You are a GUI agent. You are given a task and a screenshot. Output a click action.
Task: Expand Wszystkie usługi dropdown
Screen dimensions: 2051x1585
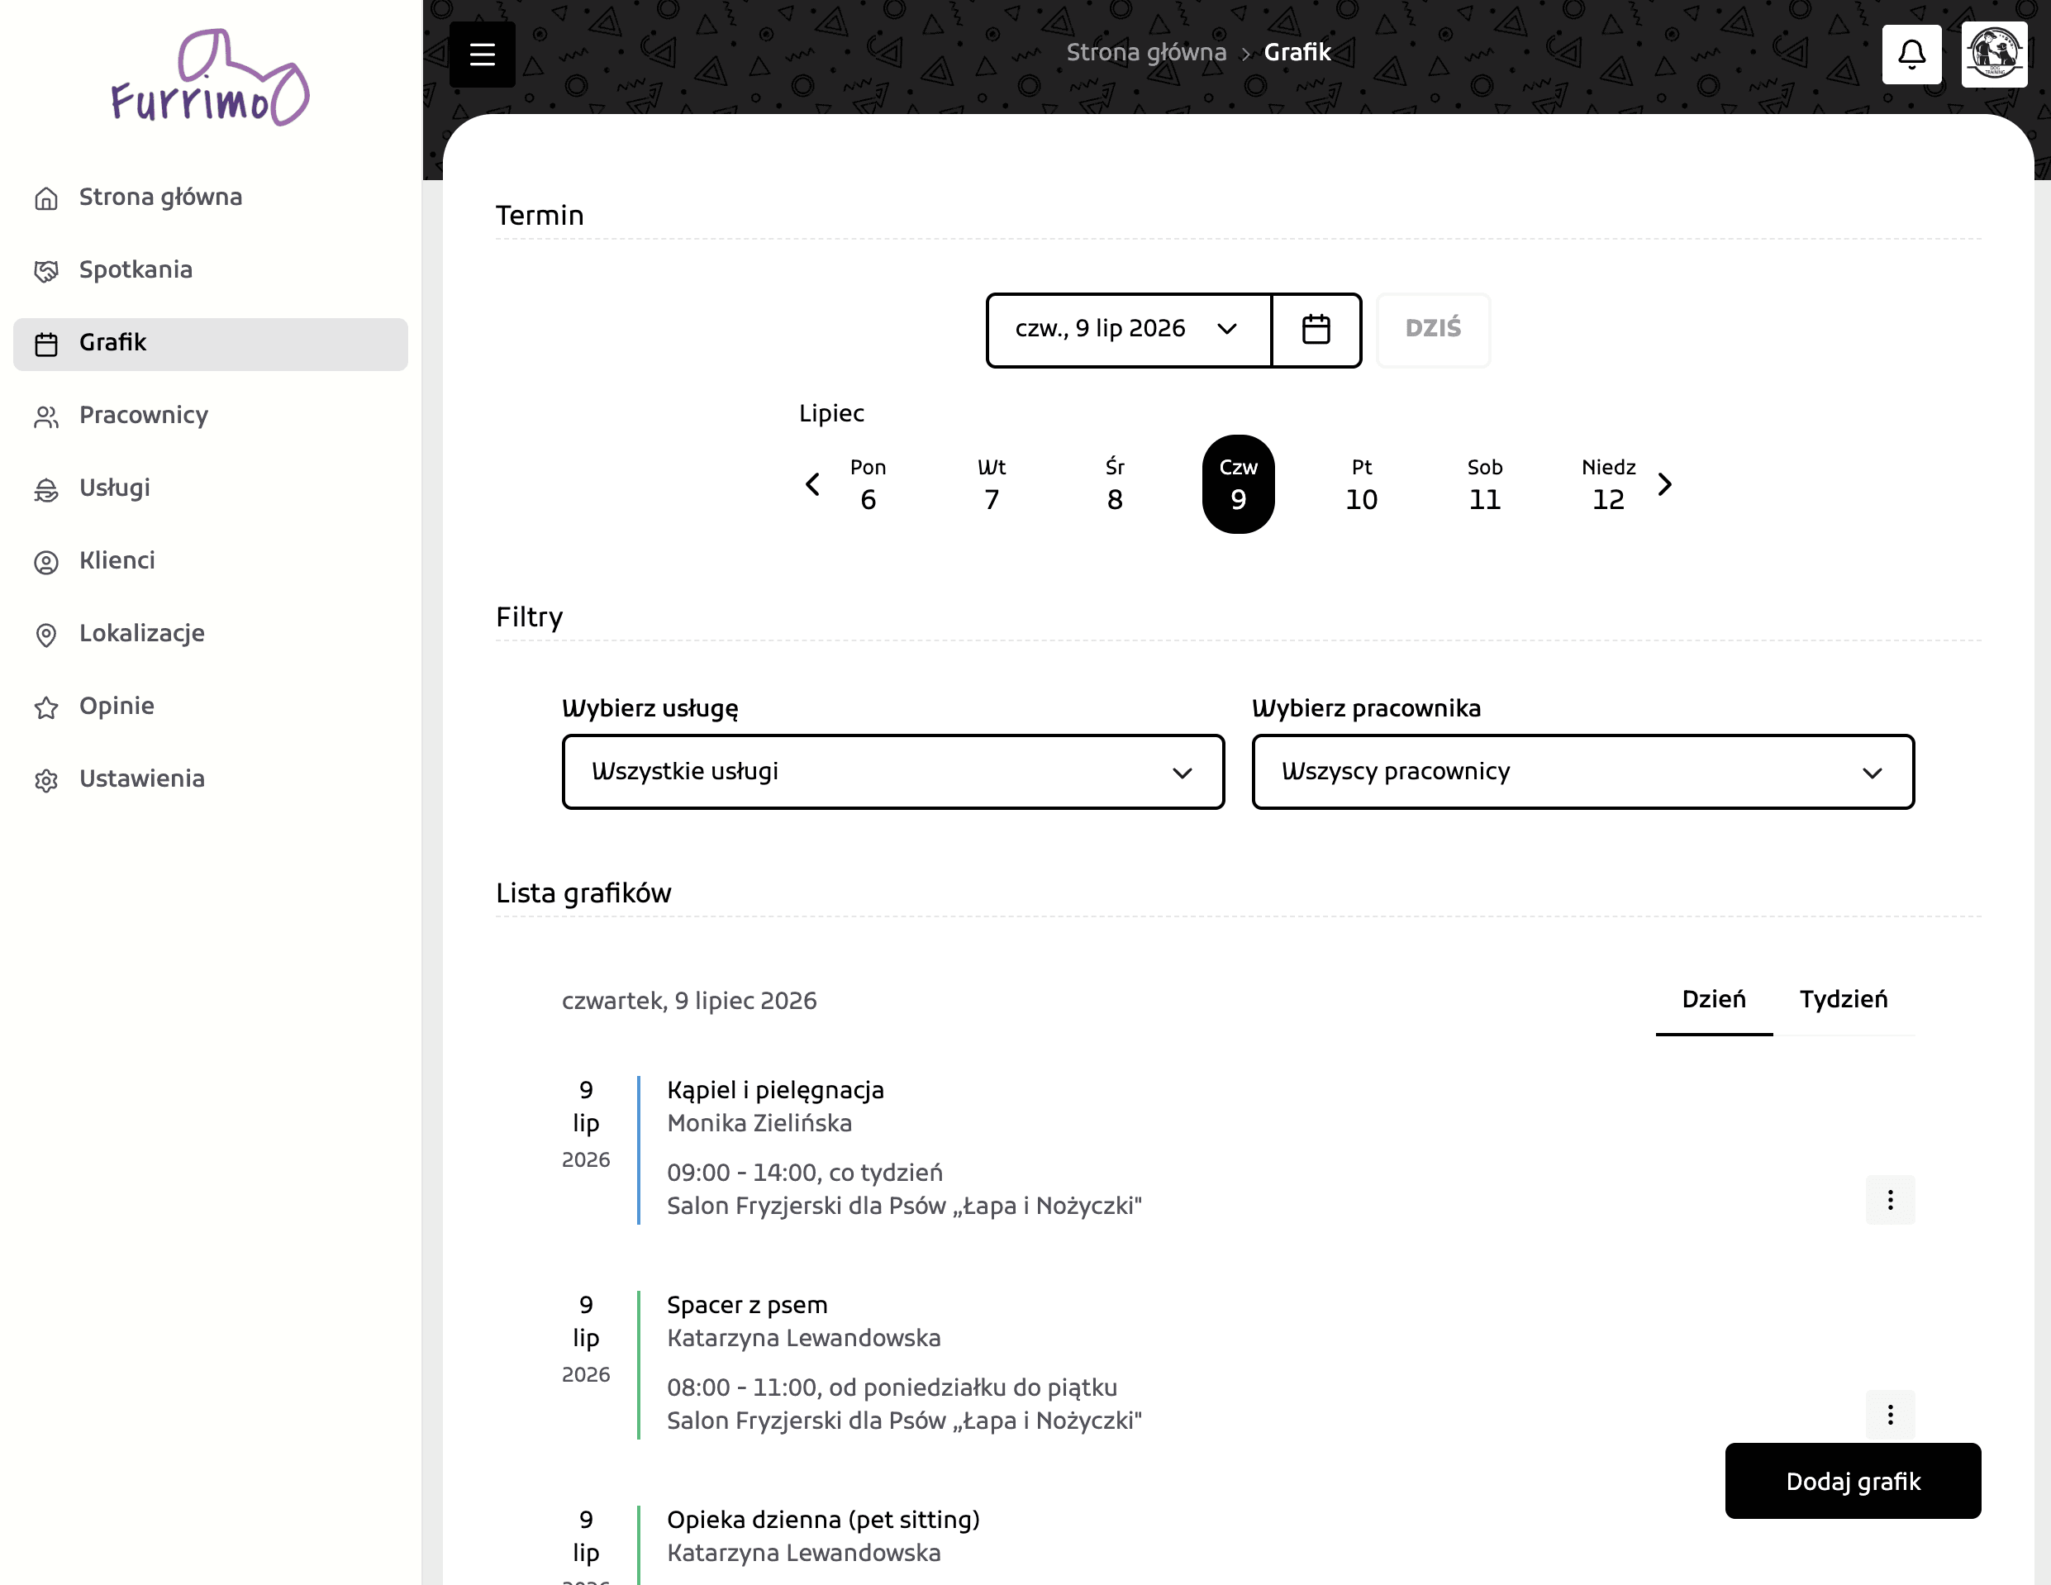(892, 772)
